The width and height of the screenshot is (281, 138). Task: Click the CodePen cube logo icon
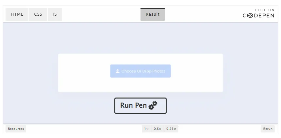point(250,16)
